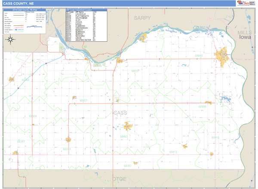Click the Cass County NE Map legend title
The image size is (258, 189).
click(25, 9)
